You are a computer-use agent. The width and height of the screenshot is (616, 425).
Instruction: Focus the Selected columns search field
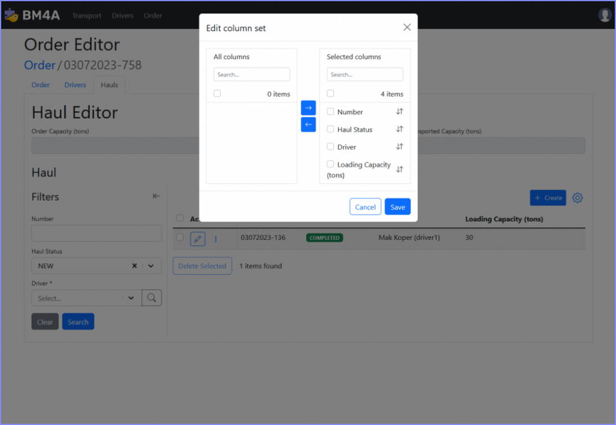(x=365, y=74)
